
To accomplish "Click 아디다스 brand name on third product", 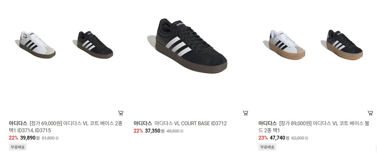I will [268, 124].
